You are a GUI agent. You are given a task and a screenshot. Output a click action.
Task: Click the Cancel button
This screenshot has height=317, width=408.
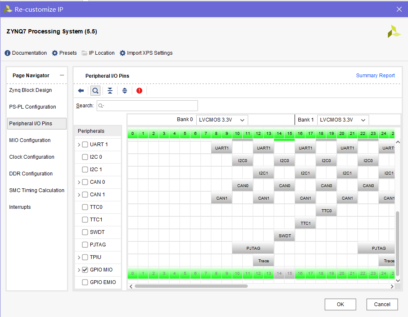click(382, 304)
